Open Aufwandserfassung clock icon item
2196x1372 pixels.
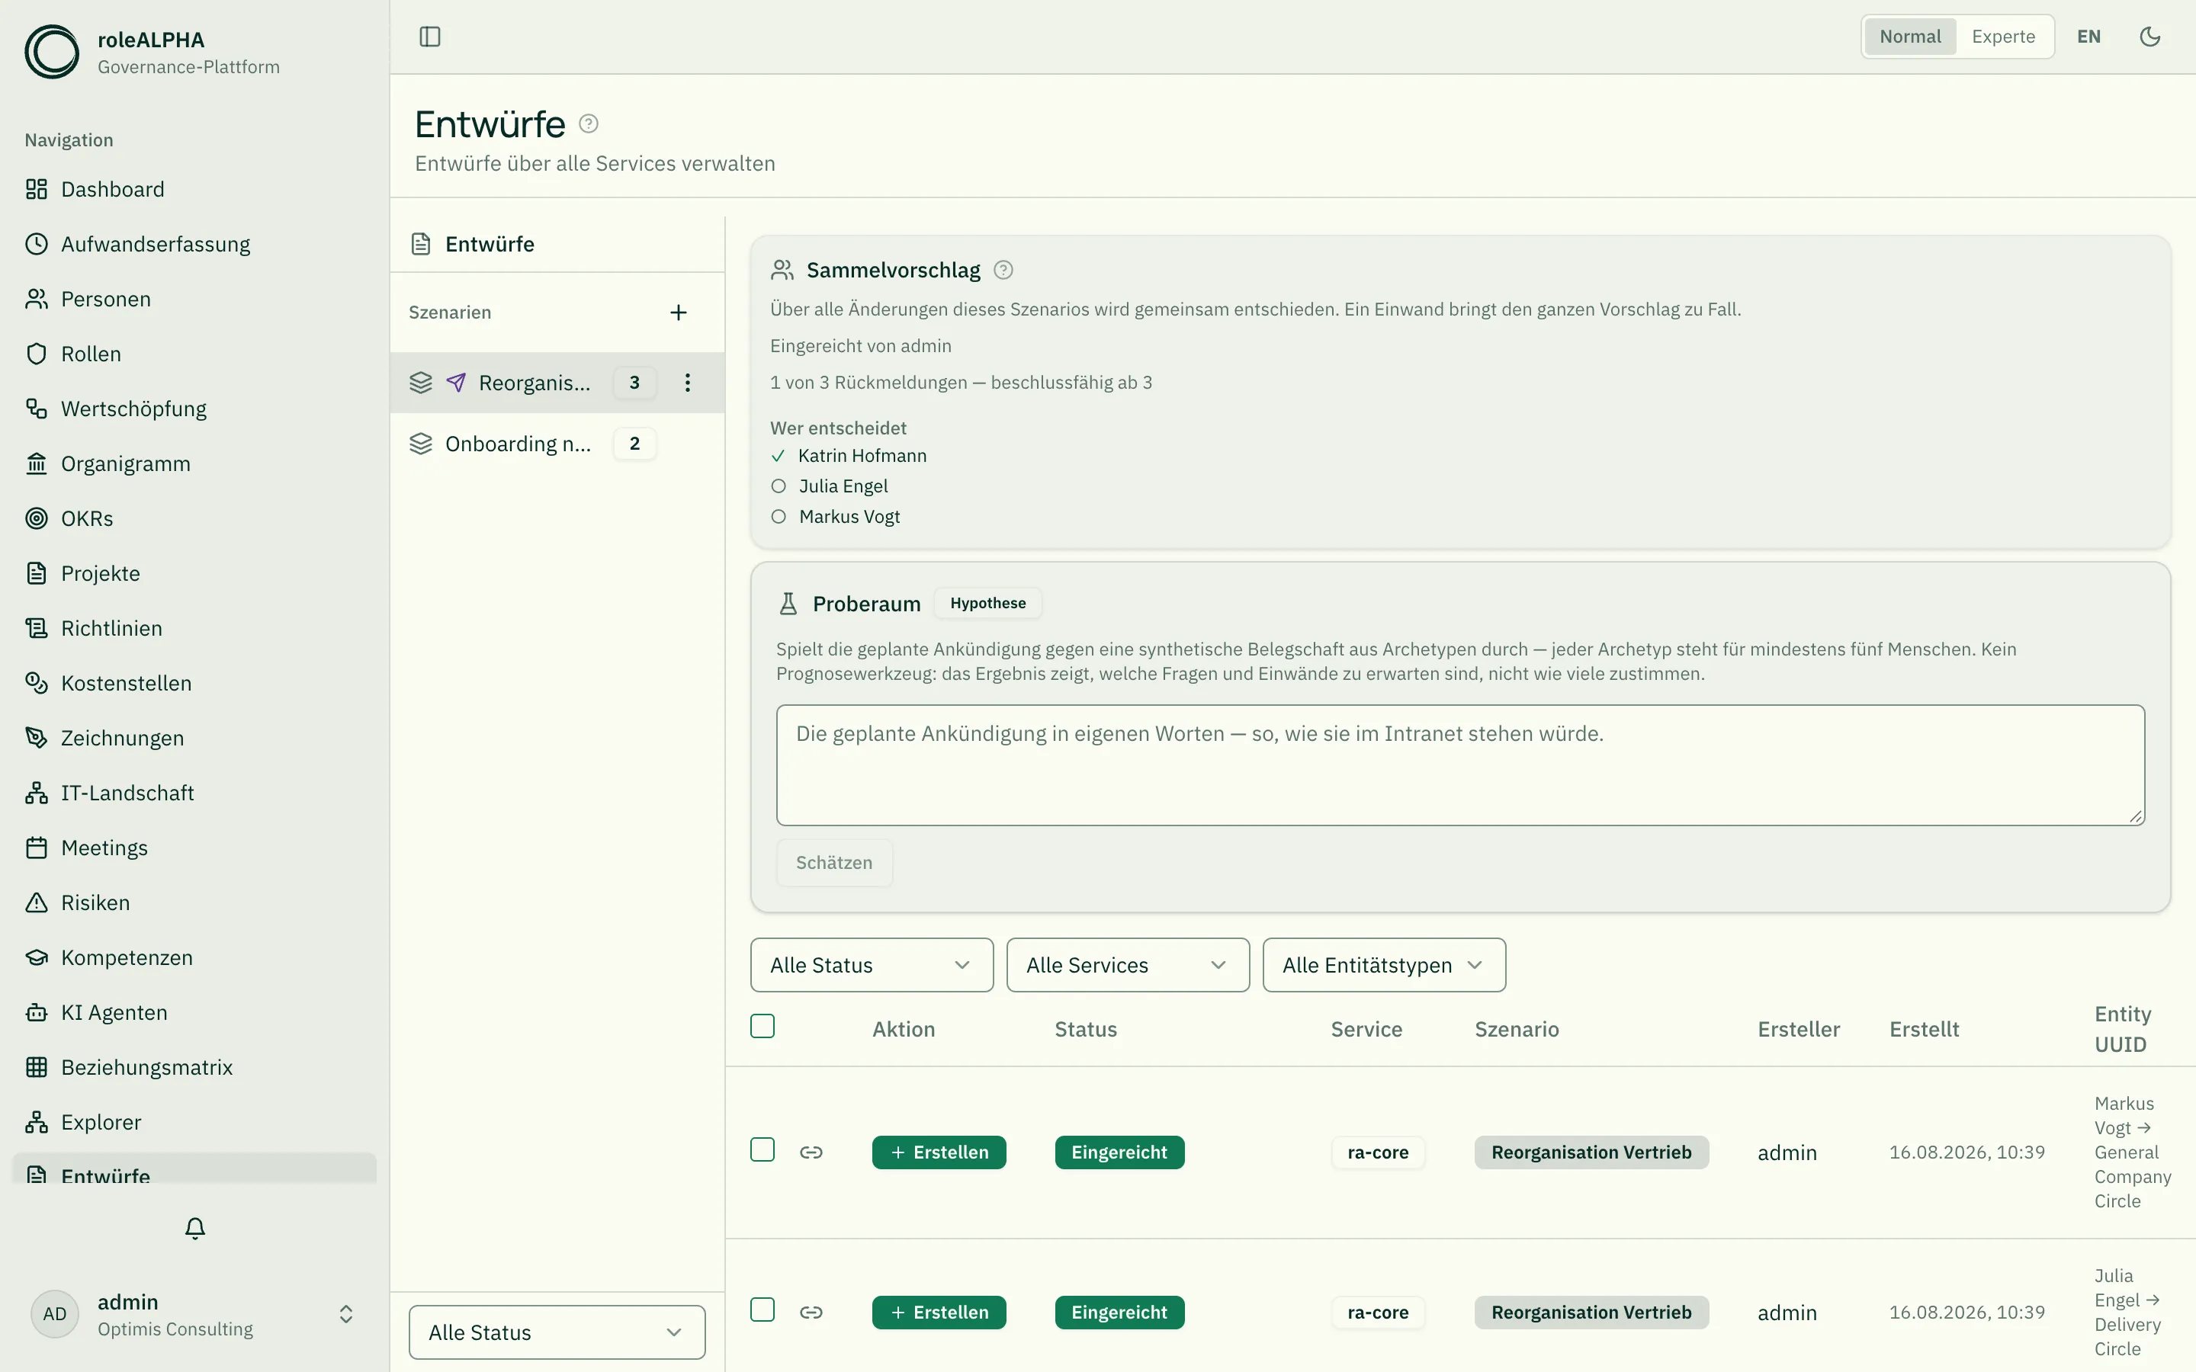click(195, 244)
